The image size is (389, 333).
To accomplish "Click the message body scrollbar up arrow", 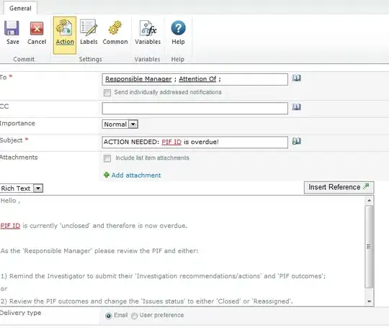I will [x=369, y=201].
